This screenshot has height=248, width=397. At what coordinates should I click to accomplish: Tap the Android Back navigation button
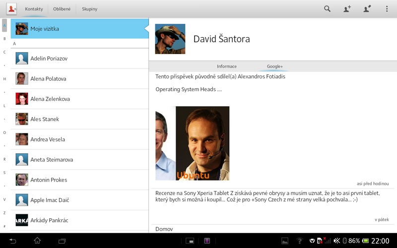12,241
